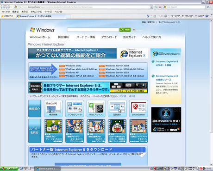Open the ページ command bar dropdown
Screen dimensions: 213x171
(x=175, y=16)
